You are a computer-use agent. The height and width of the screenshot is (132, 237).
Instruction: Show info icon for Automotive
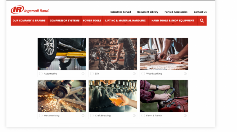pyautogui.click(x=83, y=74)
